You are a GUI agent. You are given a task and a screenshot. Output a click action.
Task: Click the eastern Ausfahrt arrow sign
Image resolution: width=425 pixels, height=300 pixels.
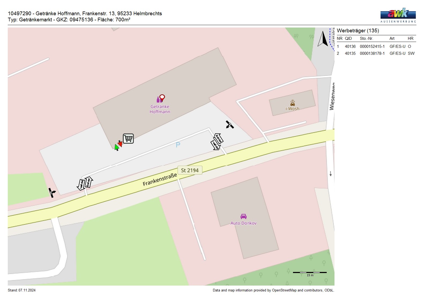tap(215, 145)
